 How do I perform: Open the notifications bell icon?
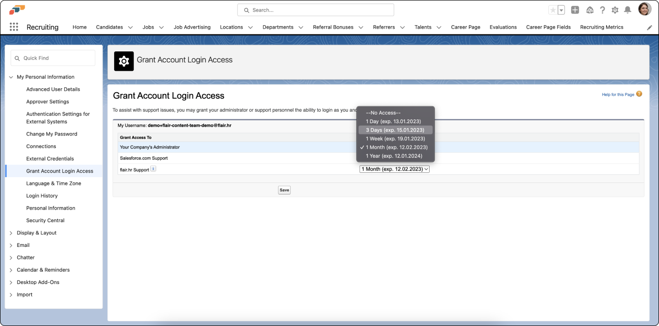point(627,10)
